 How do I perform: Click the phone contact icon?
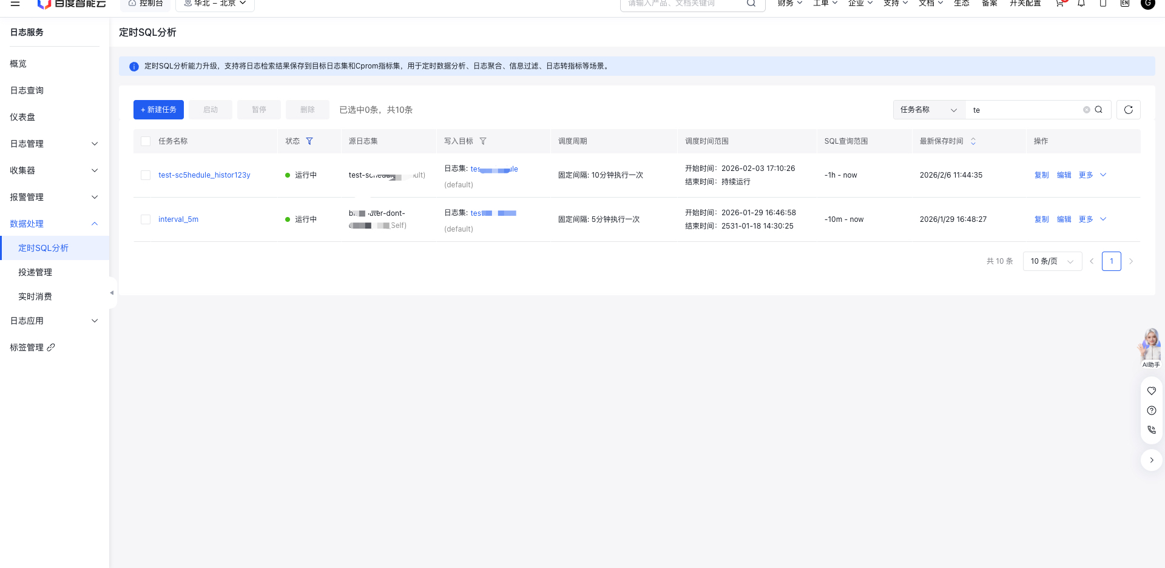click(1152, 430)
